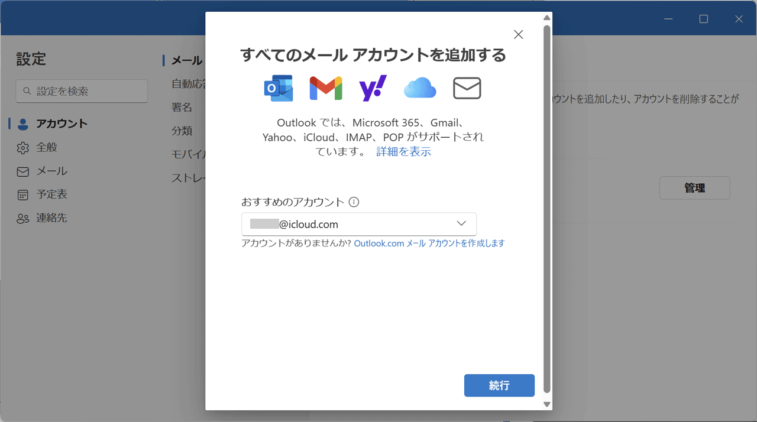Focus the 設定を検索 search box
The image size is (757, 422).
tap(82, 91)
